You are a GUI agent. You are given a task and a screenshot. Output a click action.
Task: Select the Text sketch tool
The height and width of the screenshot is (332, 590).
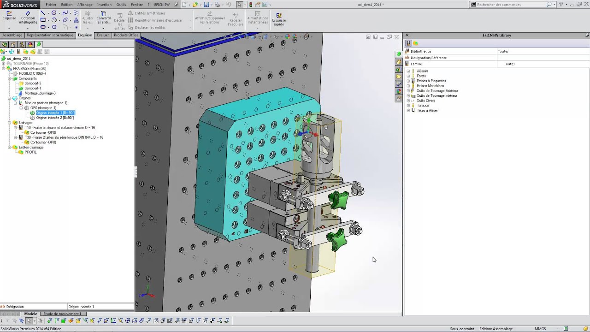click(x=76, y=20)
